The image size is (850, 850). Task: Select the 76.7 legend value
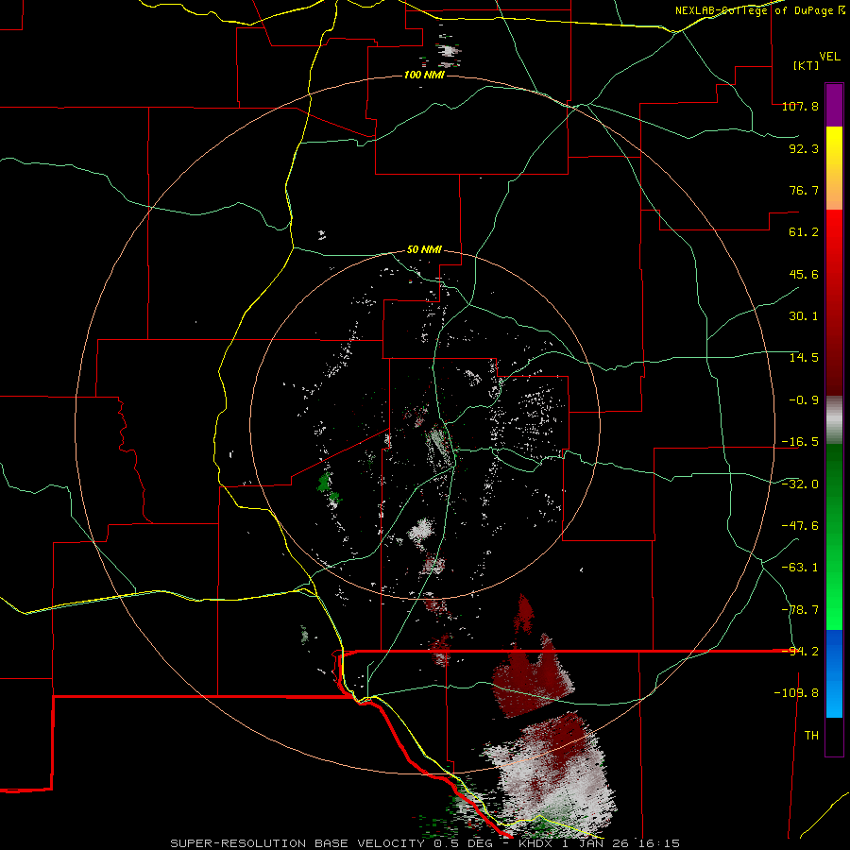click(x=804, y=190)
